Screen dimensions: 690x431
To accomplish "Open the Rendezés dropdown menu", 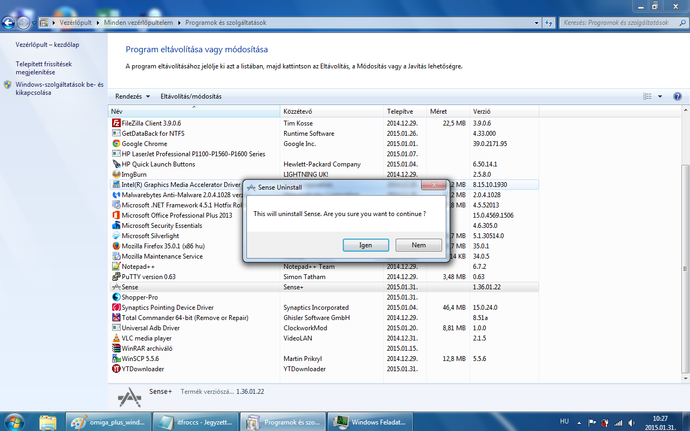I will pos(133,96).
